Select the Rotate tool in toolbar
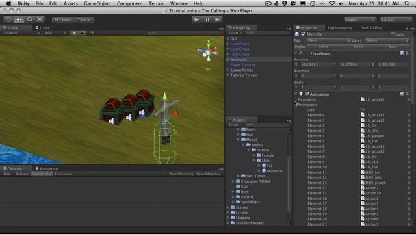416x234 pixels. click(x=29, y=19)
